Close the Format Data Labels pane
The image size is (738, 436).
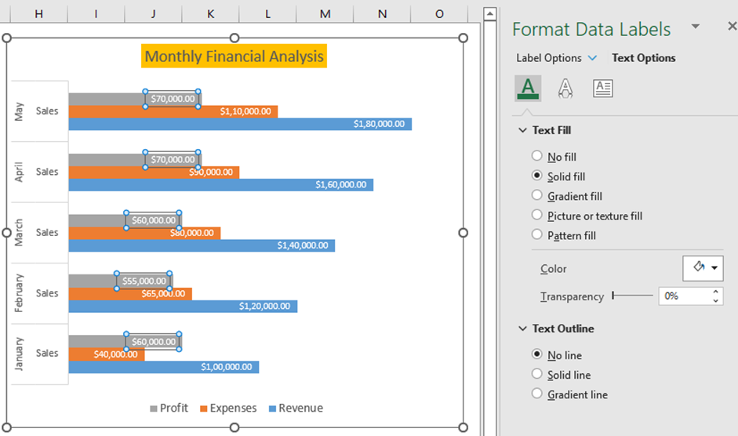tap(732, 27)
